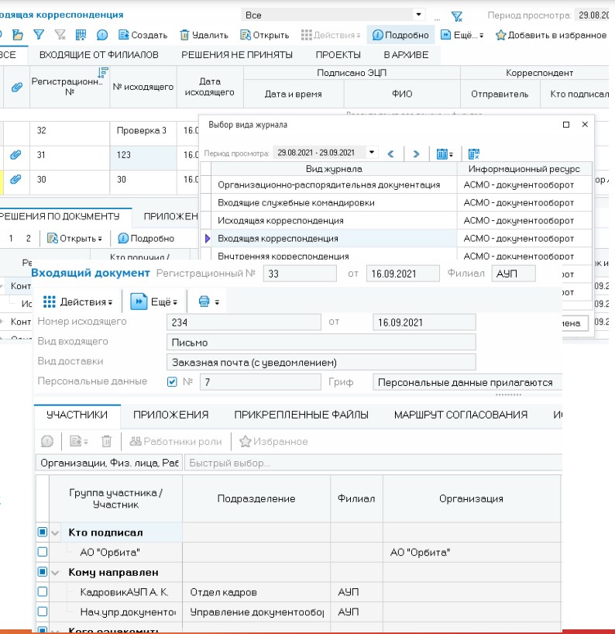Image resolution: width=615 pixels, height=634 pixels.
Task: Open the Все filter dropdown
Action: pyautogui.click(x=418, y=15)
